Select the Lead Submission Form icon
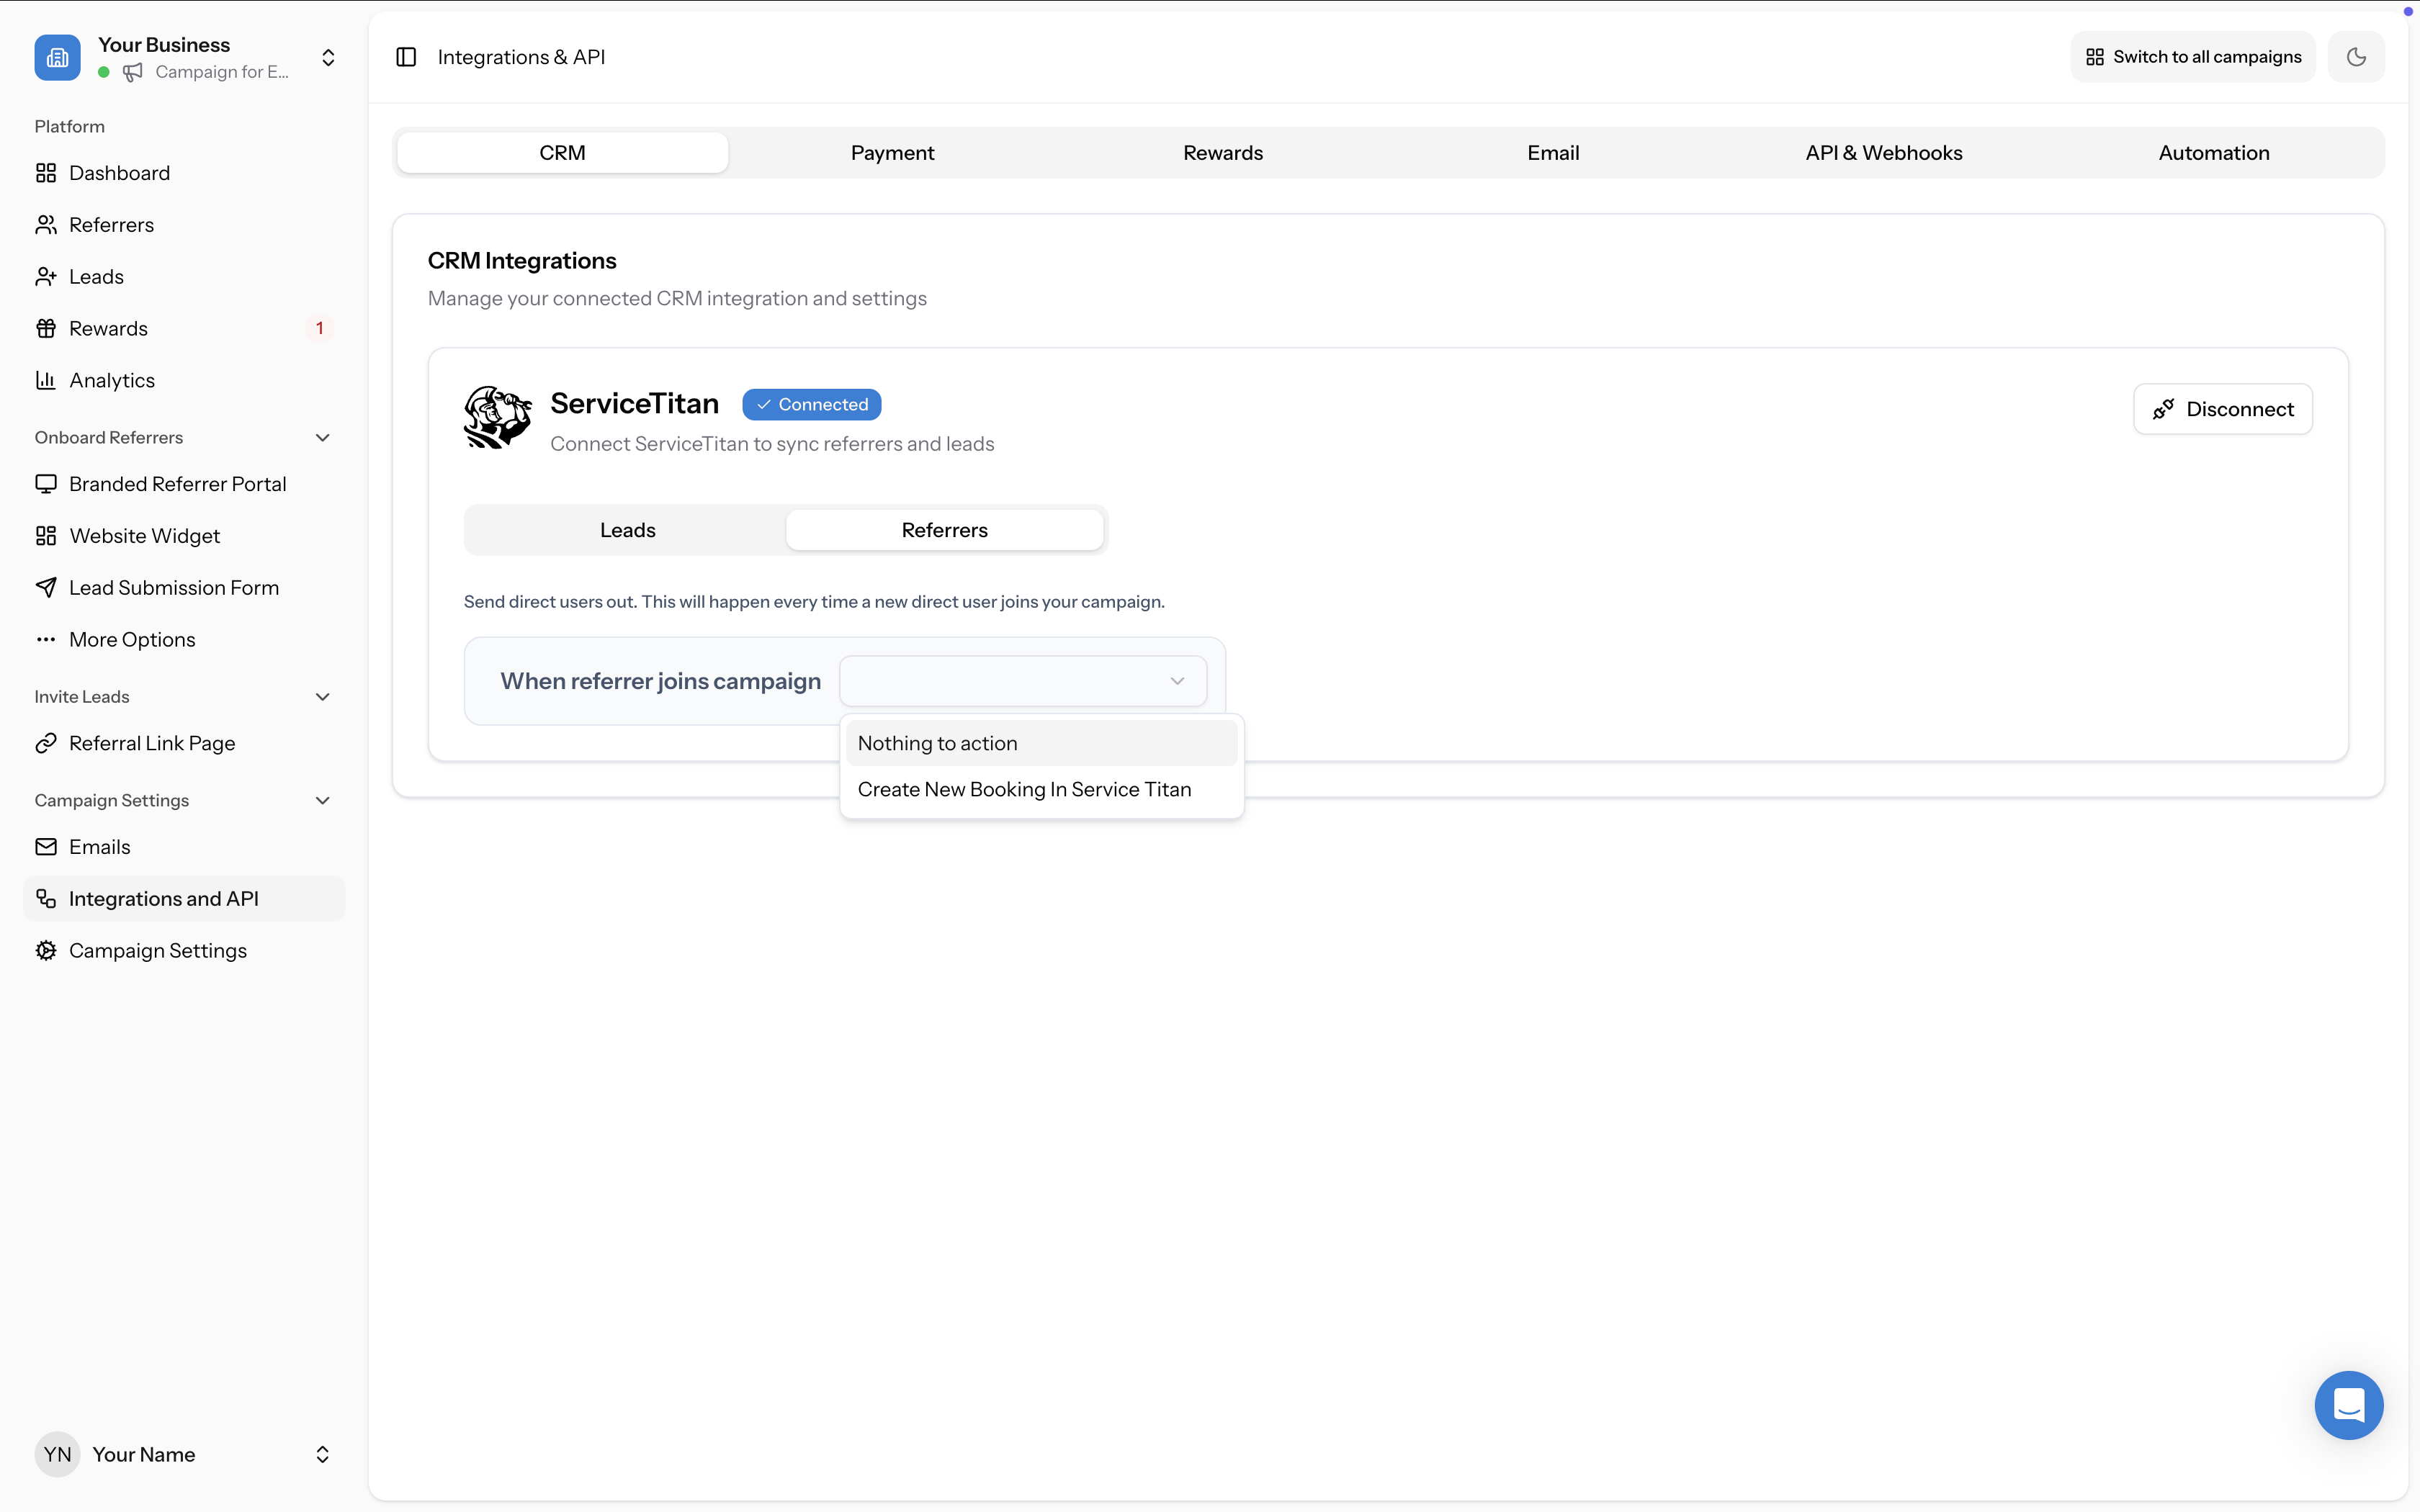The width and height of the screenshot is (2420, 1512). (46, 587)
